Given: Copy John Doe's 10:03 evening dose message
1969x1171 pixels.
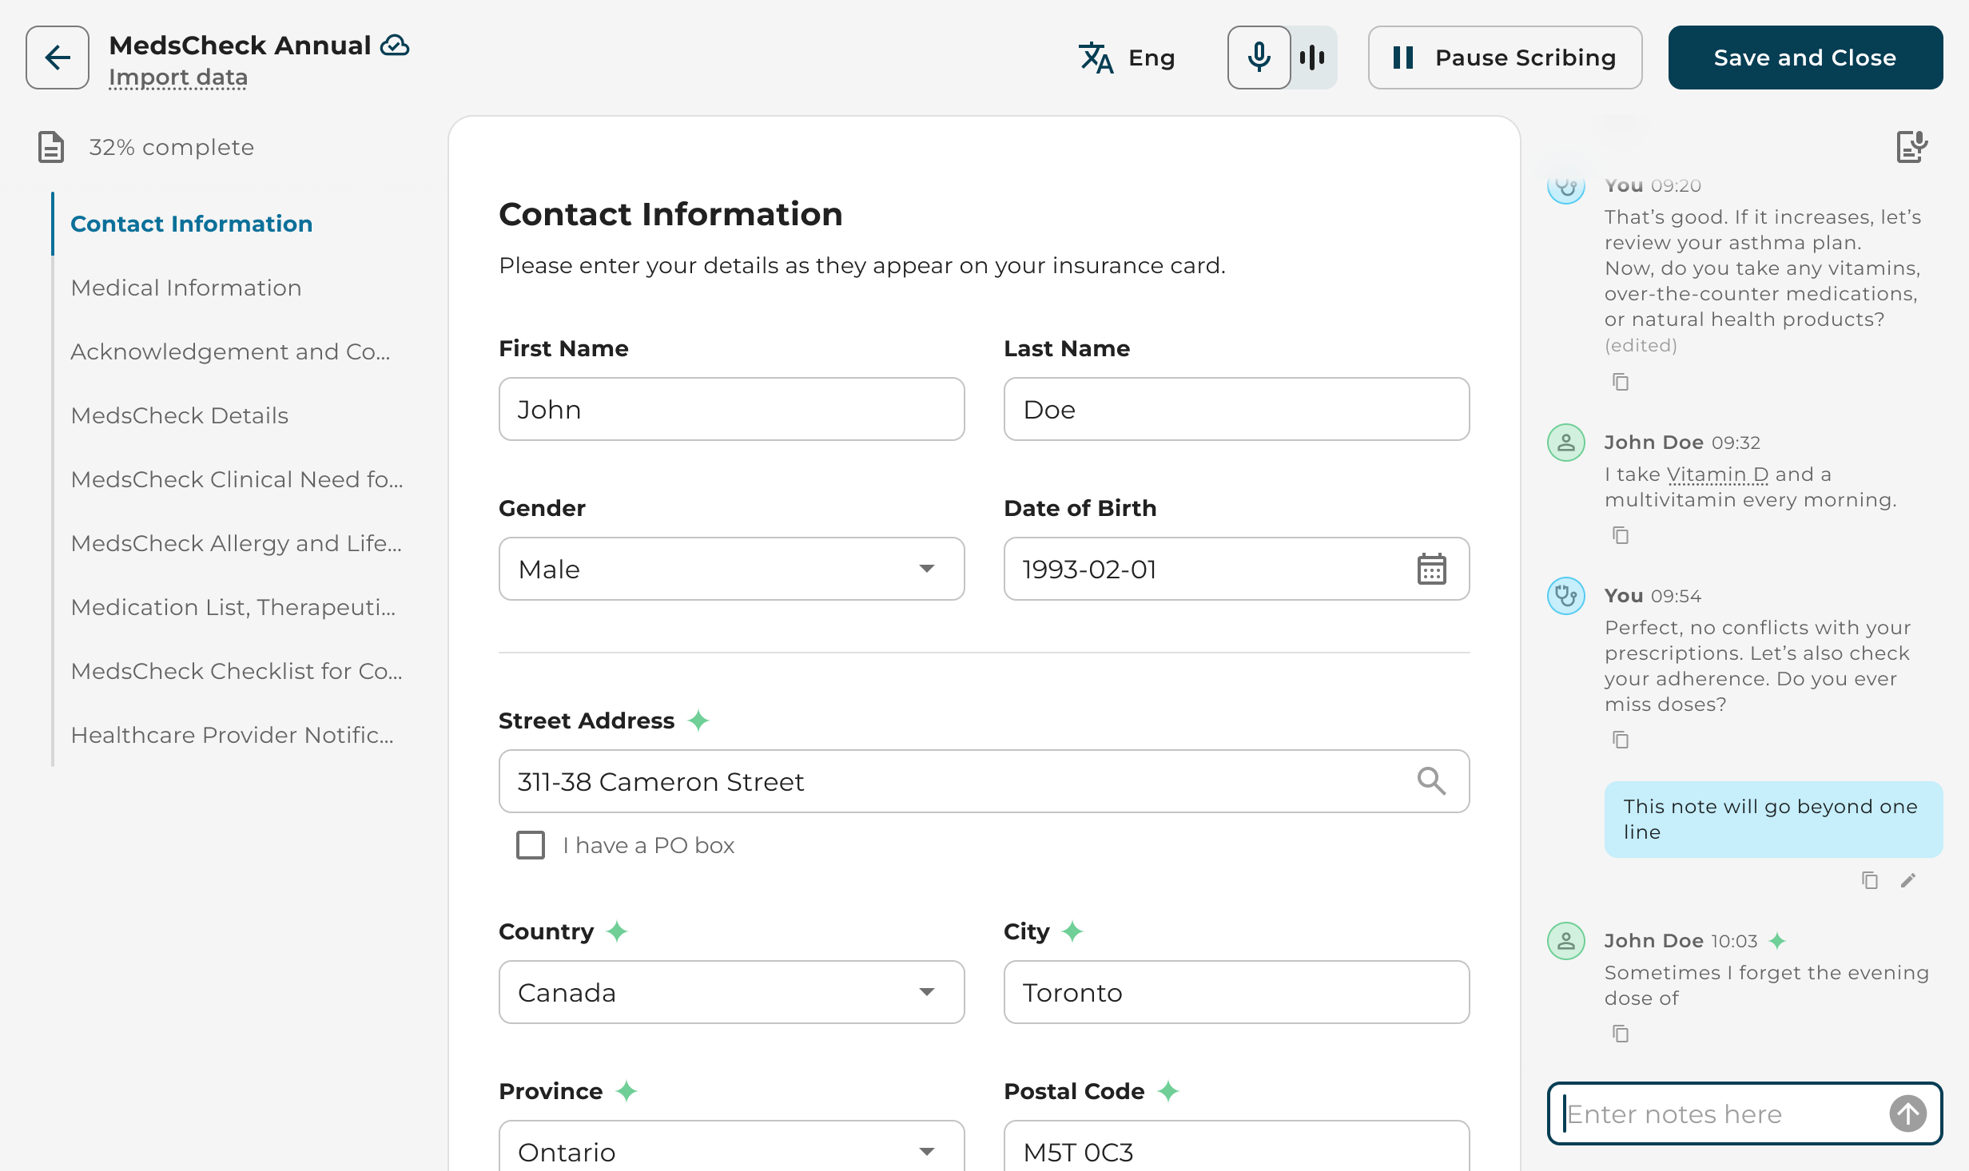Looking at the screenshot, I should (x=1620, y=1034).
